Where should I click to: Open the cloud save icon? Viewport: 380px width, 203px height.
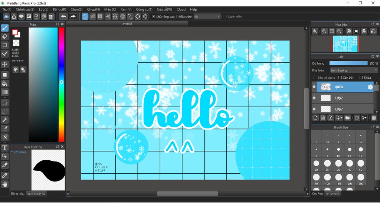(7, 16)
